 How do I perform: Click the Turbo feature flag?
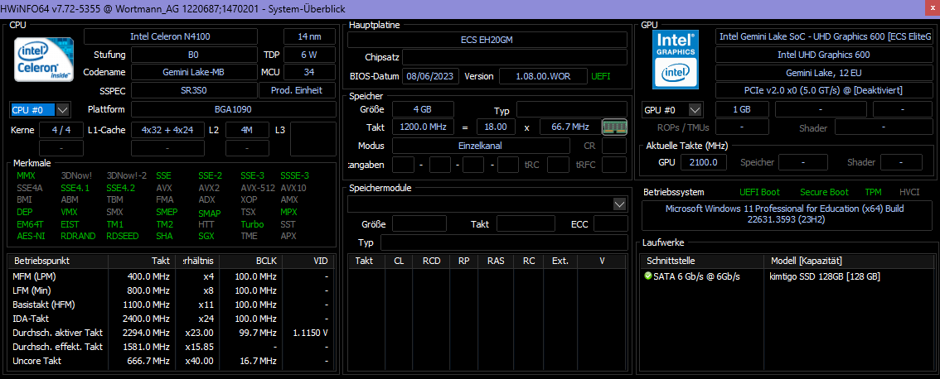point(252,224)
